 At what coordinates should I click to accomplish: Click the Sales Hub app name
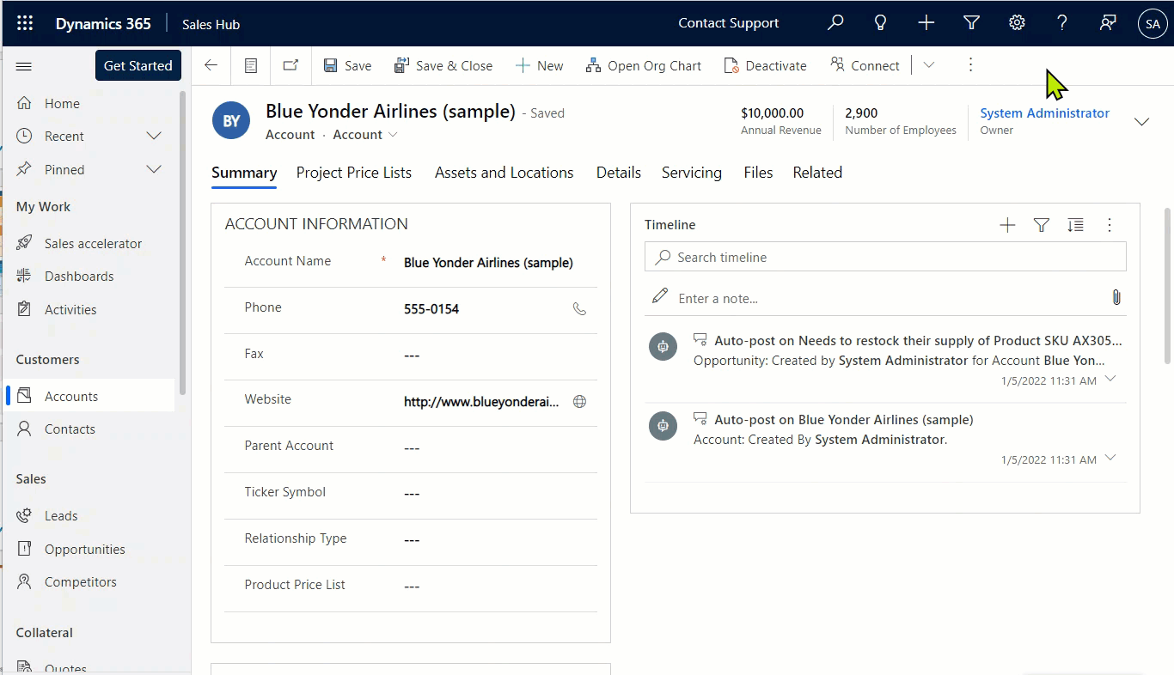click(211, 24)
